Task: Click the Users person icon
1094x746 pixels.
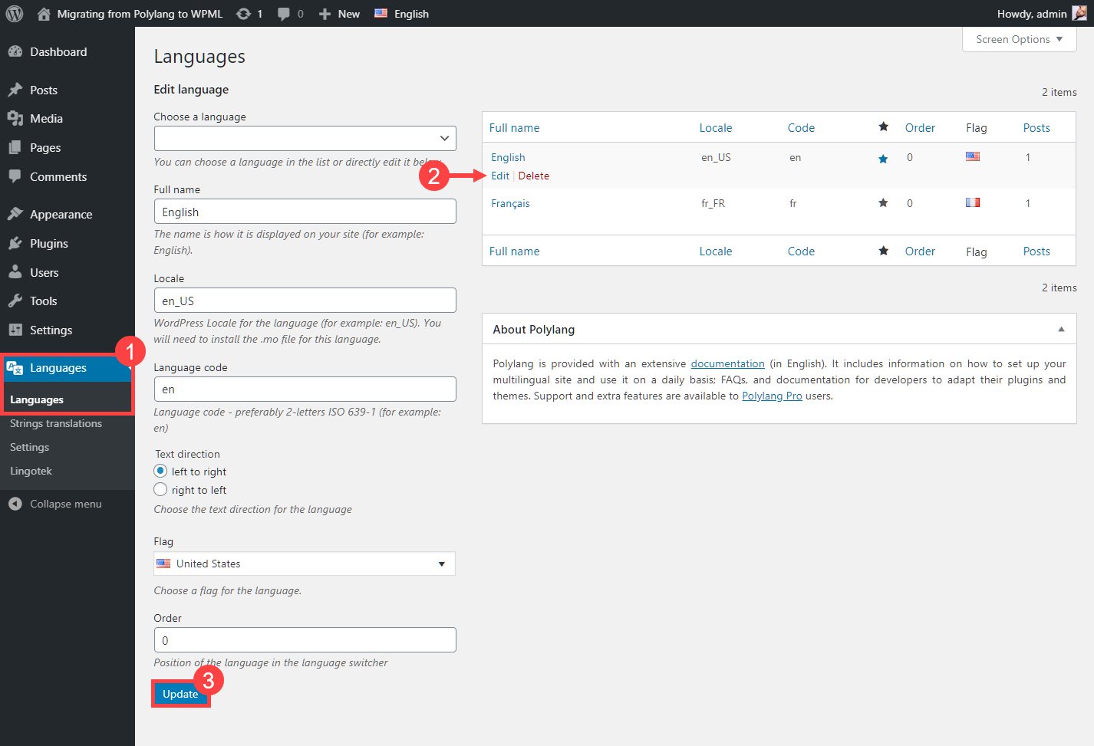Action: tap(15, 272)
